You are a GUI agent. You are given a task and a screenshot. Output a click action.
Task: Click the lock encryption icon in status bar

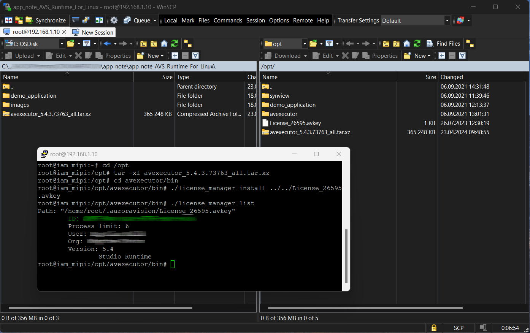434,328
